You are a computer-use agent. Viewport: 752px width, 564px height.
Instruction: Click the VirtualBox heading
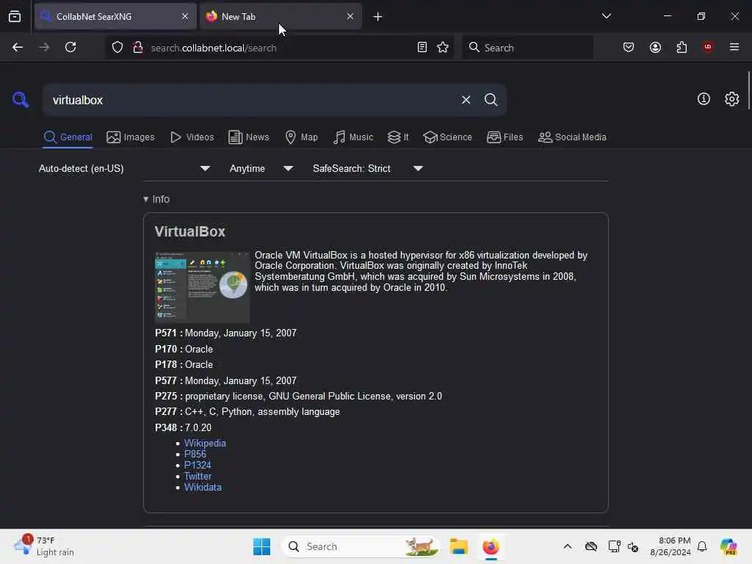coord(190,231)
